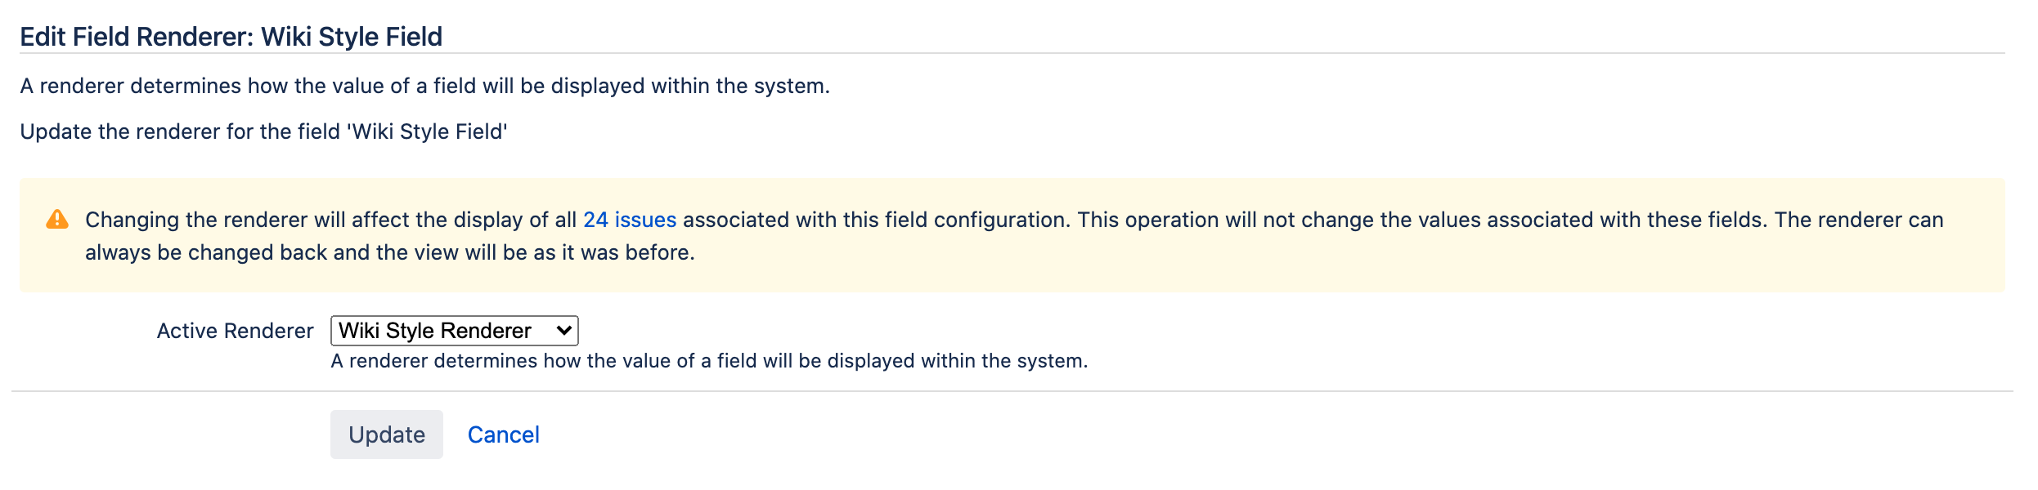The image size is (2038, 490).
Task: Click 'The renderer can' text in warning
Action: pos(1859,220)
